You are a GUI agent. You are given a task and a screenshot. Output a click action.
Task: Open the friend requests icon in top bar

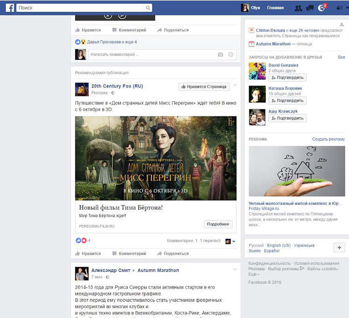[299, 8]
